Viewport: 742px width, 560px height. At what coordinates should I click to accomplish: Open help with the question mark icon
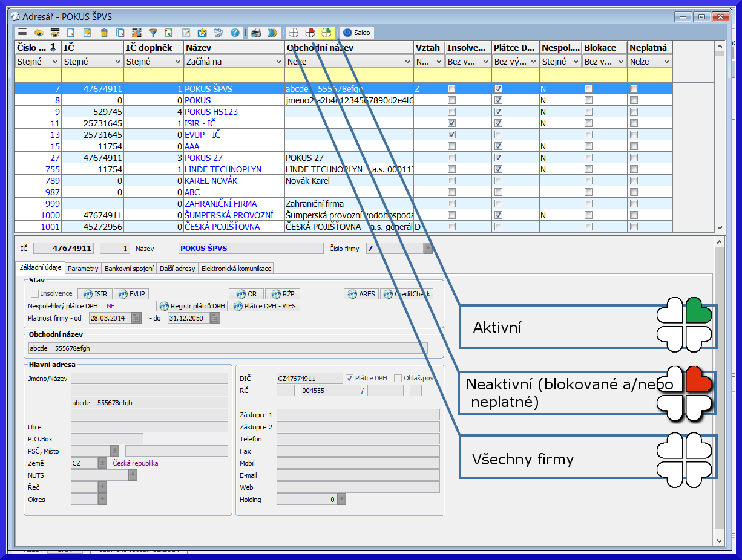click(235, 33)
